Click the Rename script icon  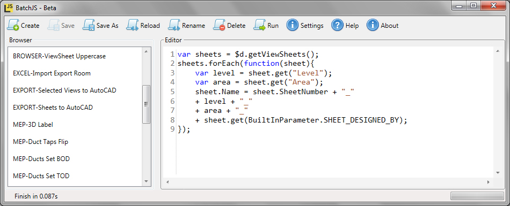click(174, 25)
